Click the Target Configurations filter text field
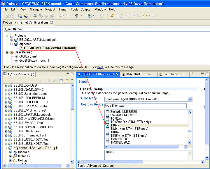The image size is (210, 169). tap(107, 29)
